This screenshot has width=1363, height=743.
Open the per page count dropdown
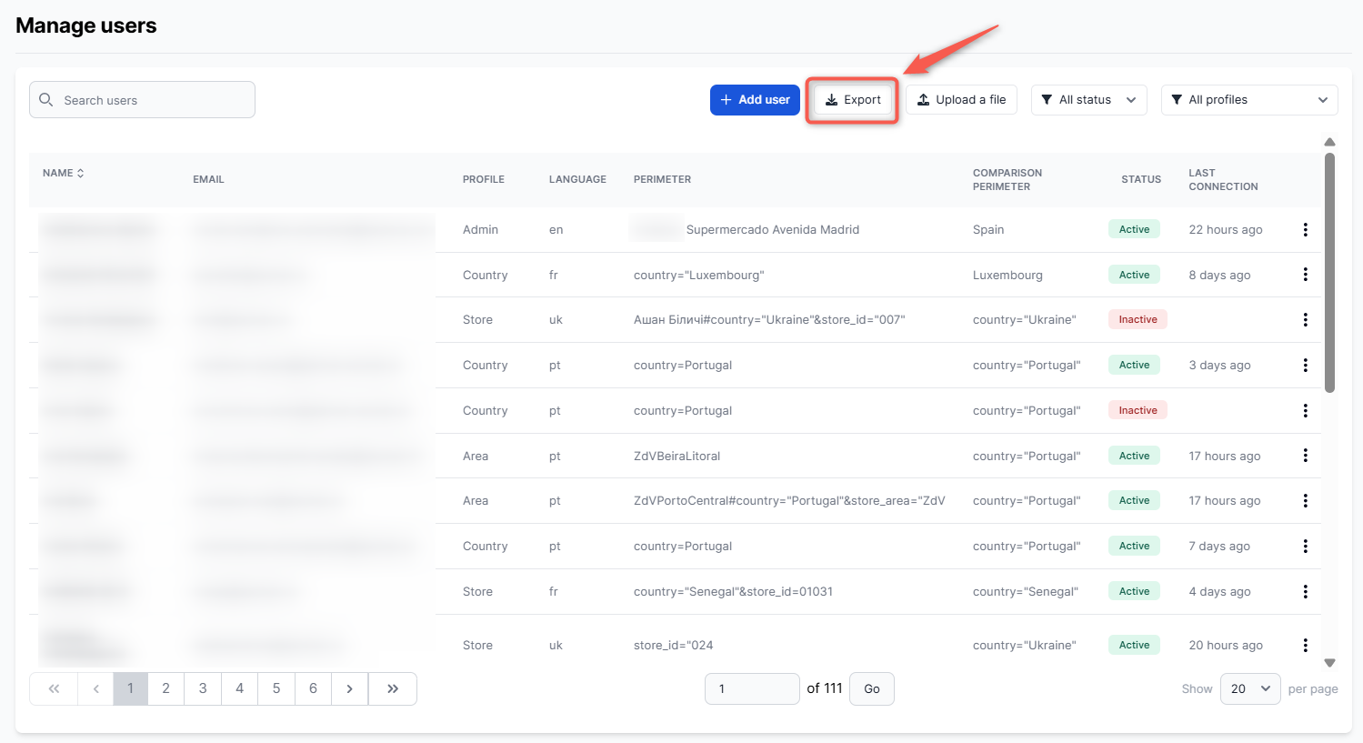pyautogui.click(x=1249, y=689)
